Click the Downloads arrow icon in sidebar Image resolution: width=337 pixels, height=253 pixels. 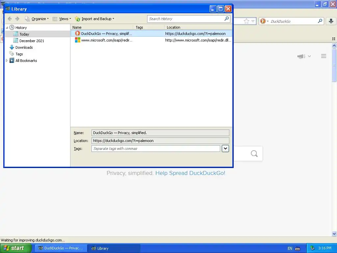12,47
